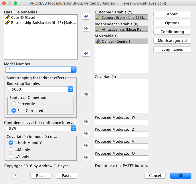Click the arrow button for Proposed Moderator Z
196x184 pixels.
point(86,134)
